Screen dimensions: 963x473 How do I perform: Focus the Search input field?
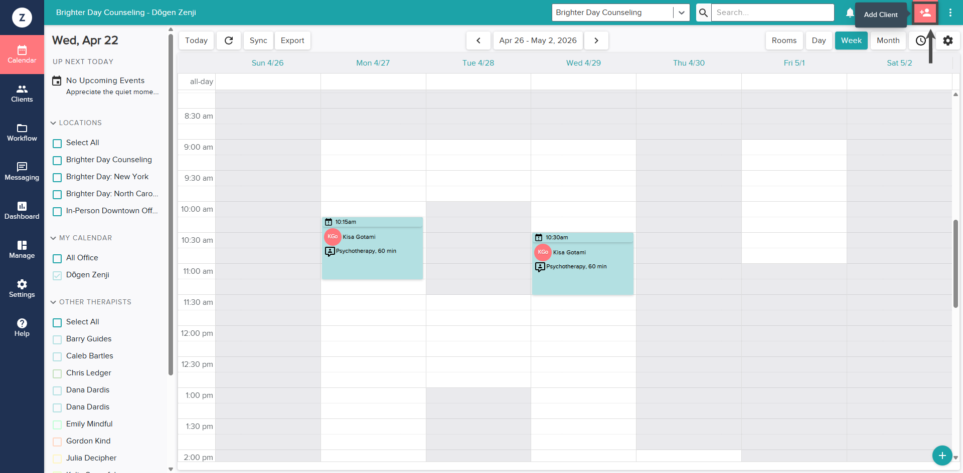coord(772,13)
